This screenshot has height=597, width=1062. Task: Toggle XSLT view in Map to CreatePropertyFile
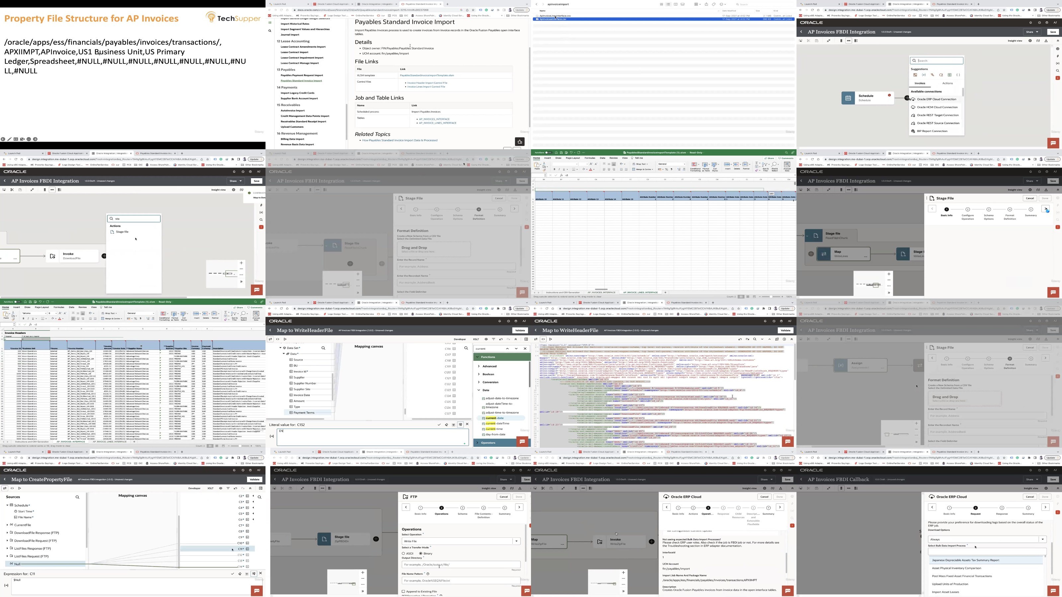tap(211, 488)
